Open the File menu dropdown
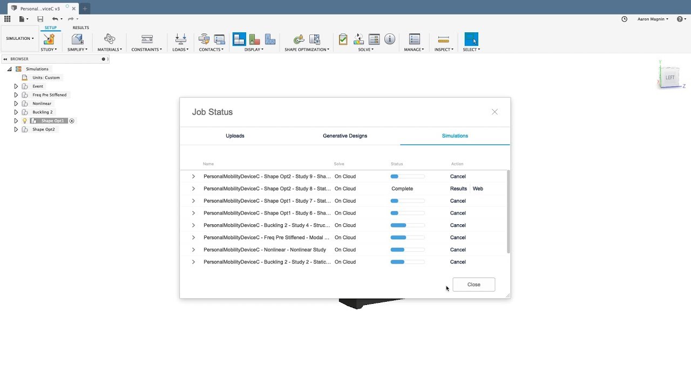The height and width of the screenshot is (388, 691). pos(22,19)
